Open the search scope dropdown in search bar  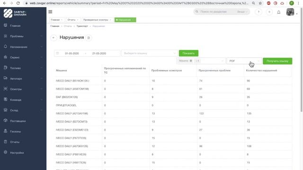point(242,12)
